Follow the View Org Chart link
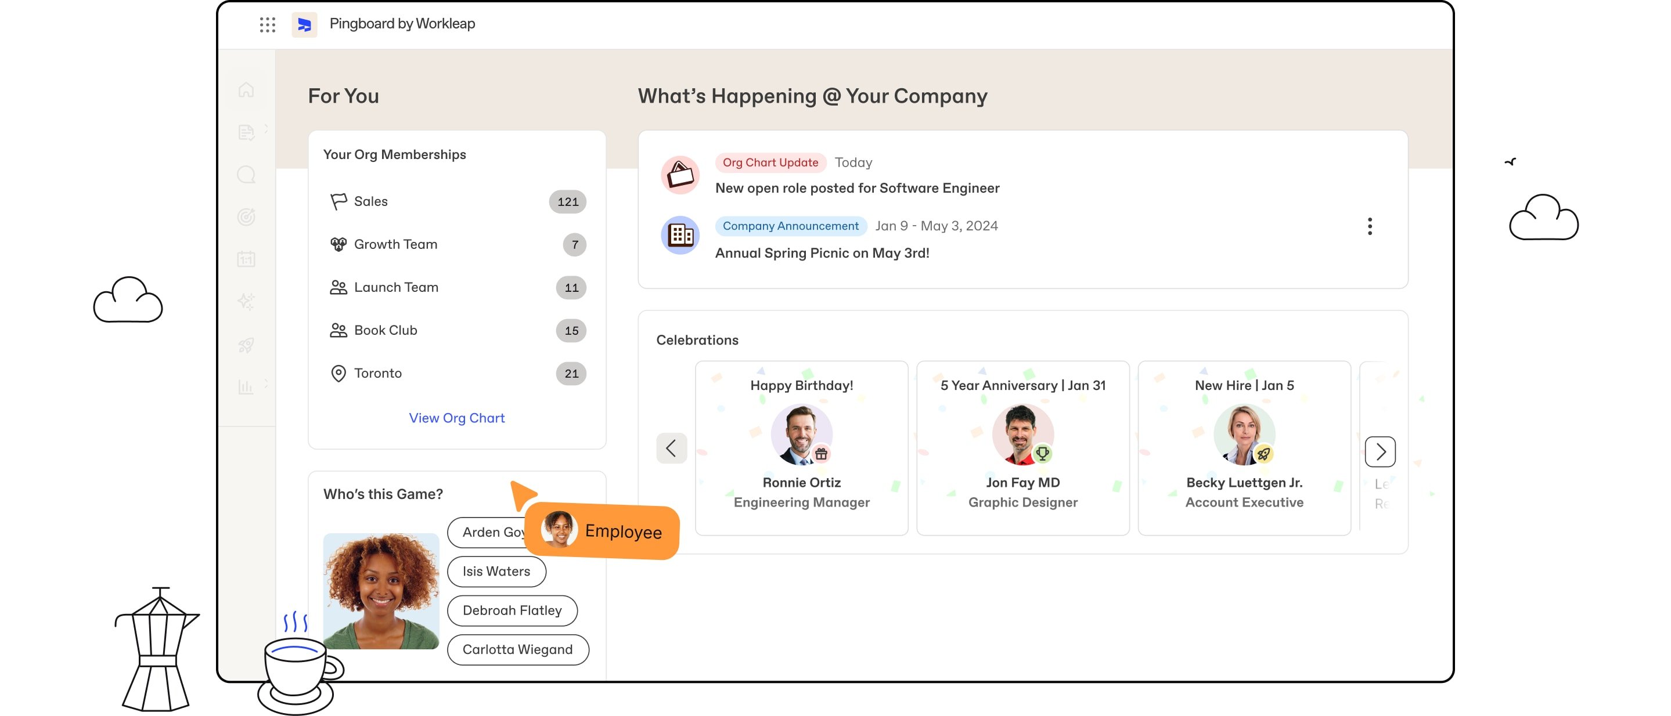Screen dimensions: 1671x716 coord(457,418)
